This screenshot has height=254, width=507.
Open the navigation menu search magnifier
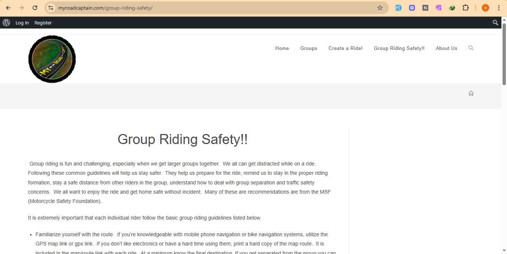(x=471, y=48)
